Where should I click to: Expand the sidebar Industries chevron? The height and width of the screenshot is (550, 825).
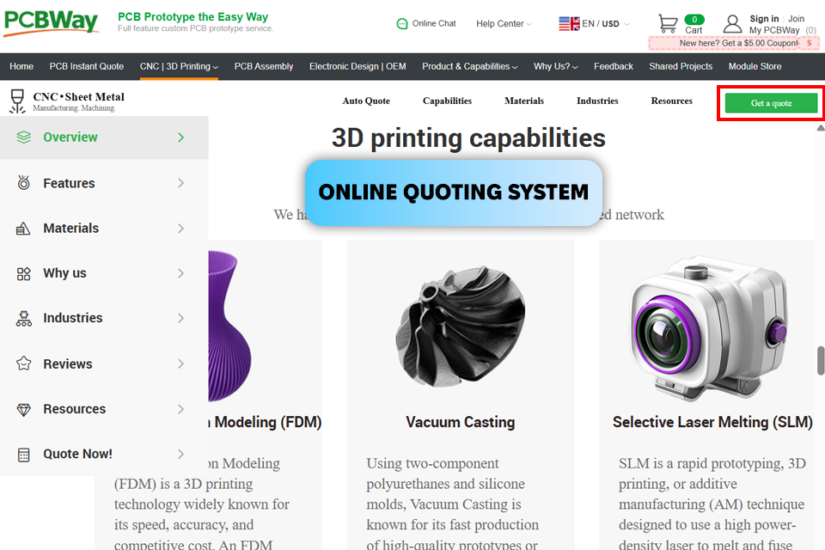pos(181,319)
